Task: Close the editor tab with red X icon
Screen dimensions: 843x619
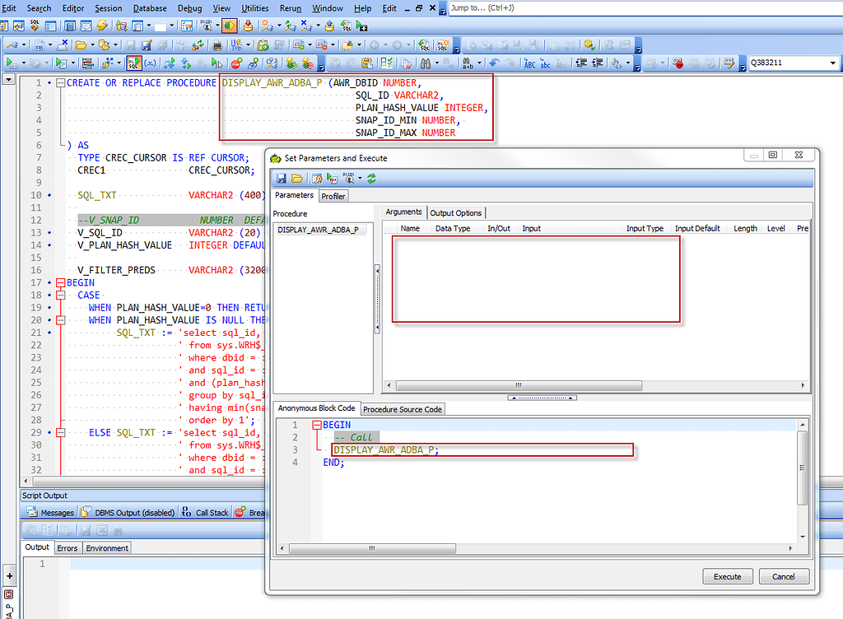Action: tap(9, 593)
